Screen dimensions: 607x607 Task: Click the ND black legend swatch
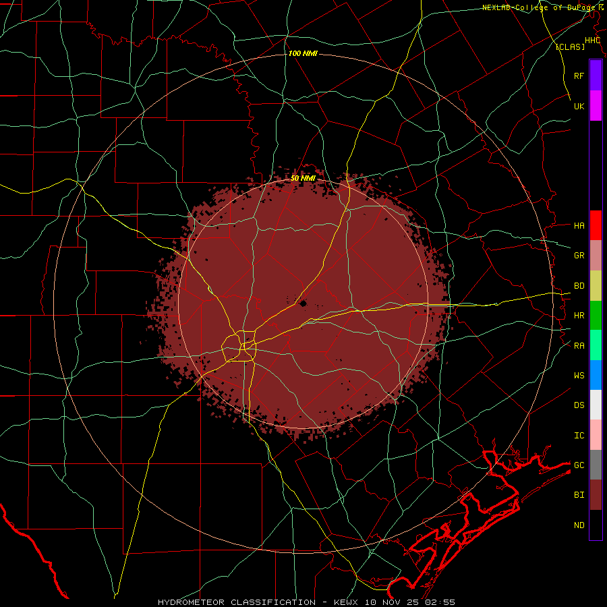[596, 525]
